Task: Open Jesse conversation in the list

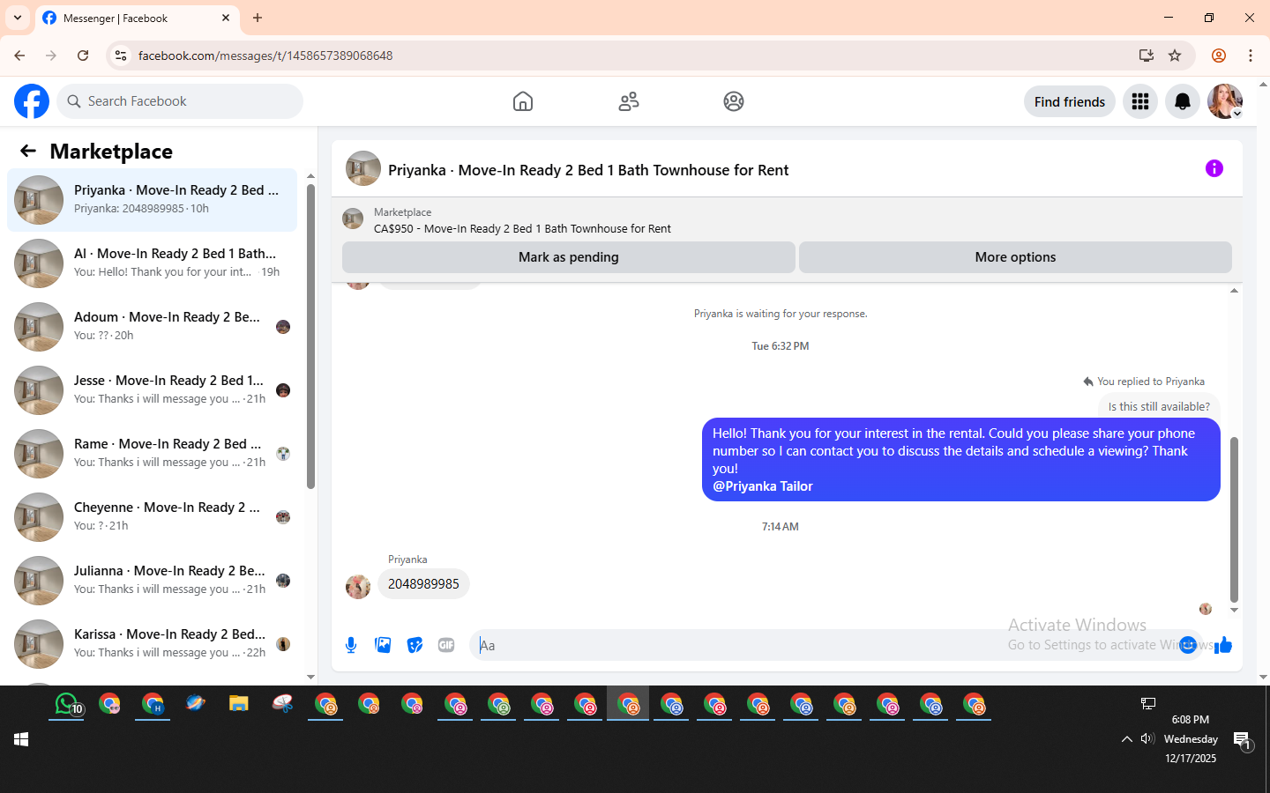Action: tap(153, 390)
